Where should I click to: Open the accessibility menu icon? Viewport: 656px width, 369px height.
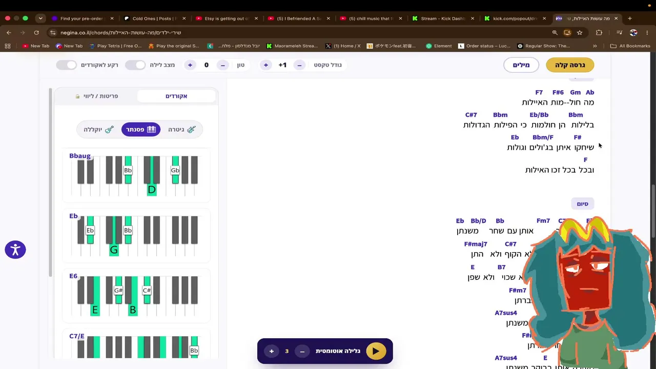pyautogui.click(x=15, y=250)
